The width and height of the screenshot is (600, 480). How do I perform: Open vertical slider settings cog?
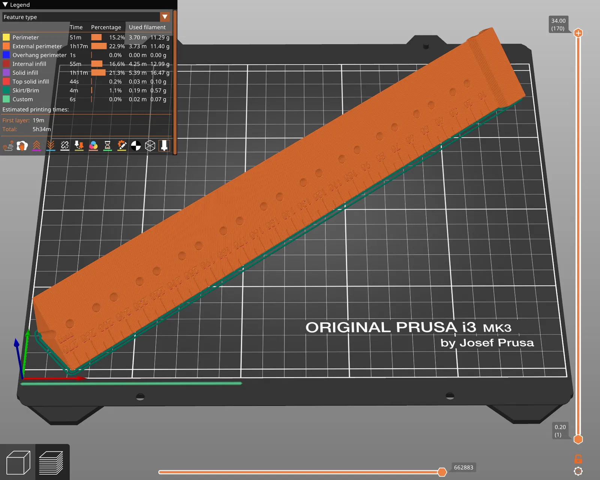pos(578,471)
